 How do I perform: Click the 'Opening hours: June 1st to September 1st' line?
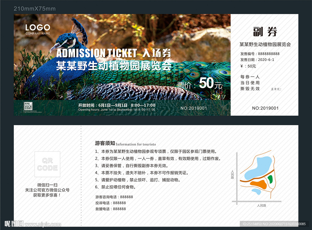coord(117,110)
